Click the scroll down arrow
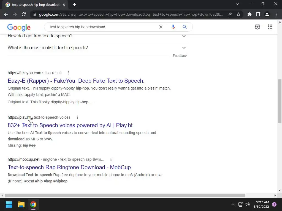Screen dimensions: 282x211 pos(280,191)
